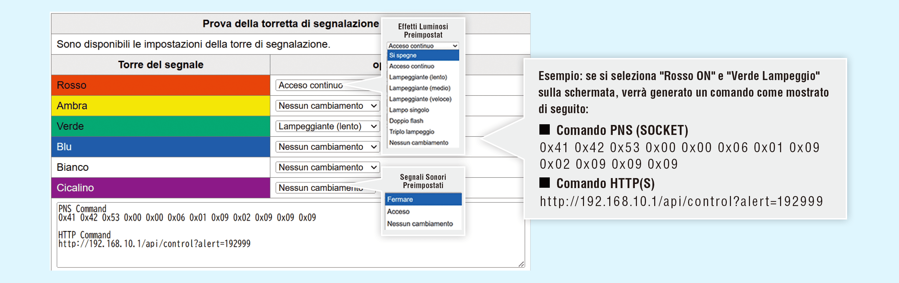
Task: Click the green Verde color cell
Action: (x=160, y=126)
